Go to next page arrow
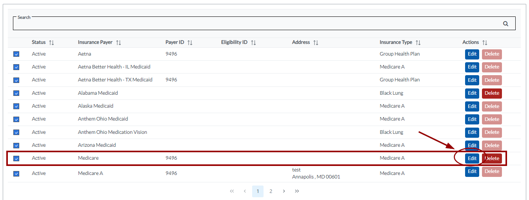529x200 pixels. pyautogui.click(x=284, y=191)
